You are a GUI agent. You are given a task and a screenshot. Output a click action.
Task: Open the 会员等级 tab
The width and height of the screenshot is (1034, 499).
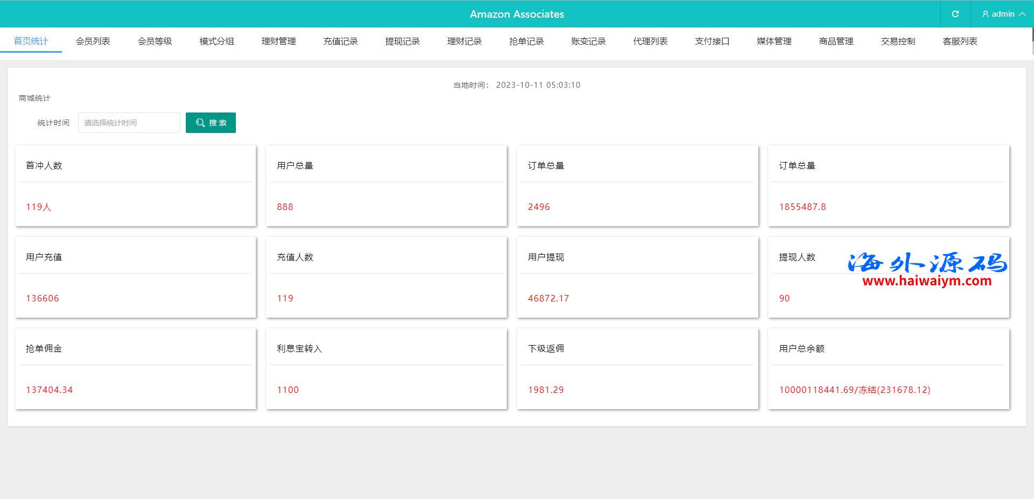click(155, 41)
